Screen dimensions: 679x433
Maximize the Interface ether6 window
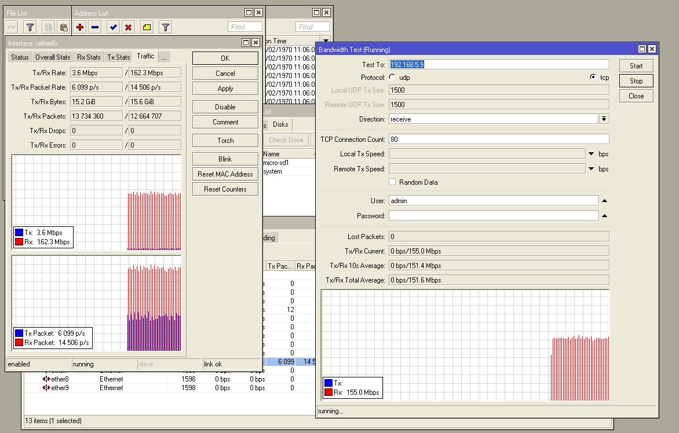click(246, 42)
